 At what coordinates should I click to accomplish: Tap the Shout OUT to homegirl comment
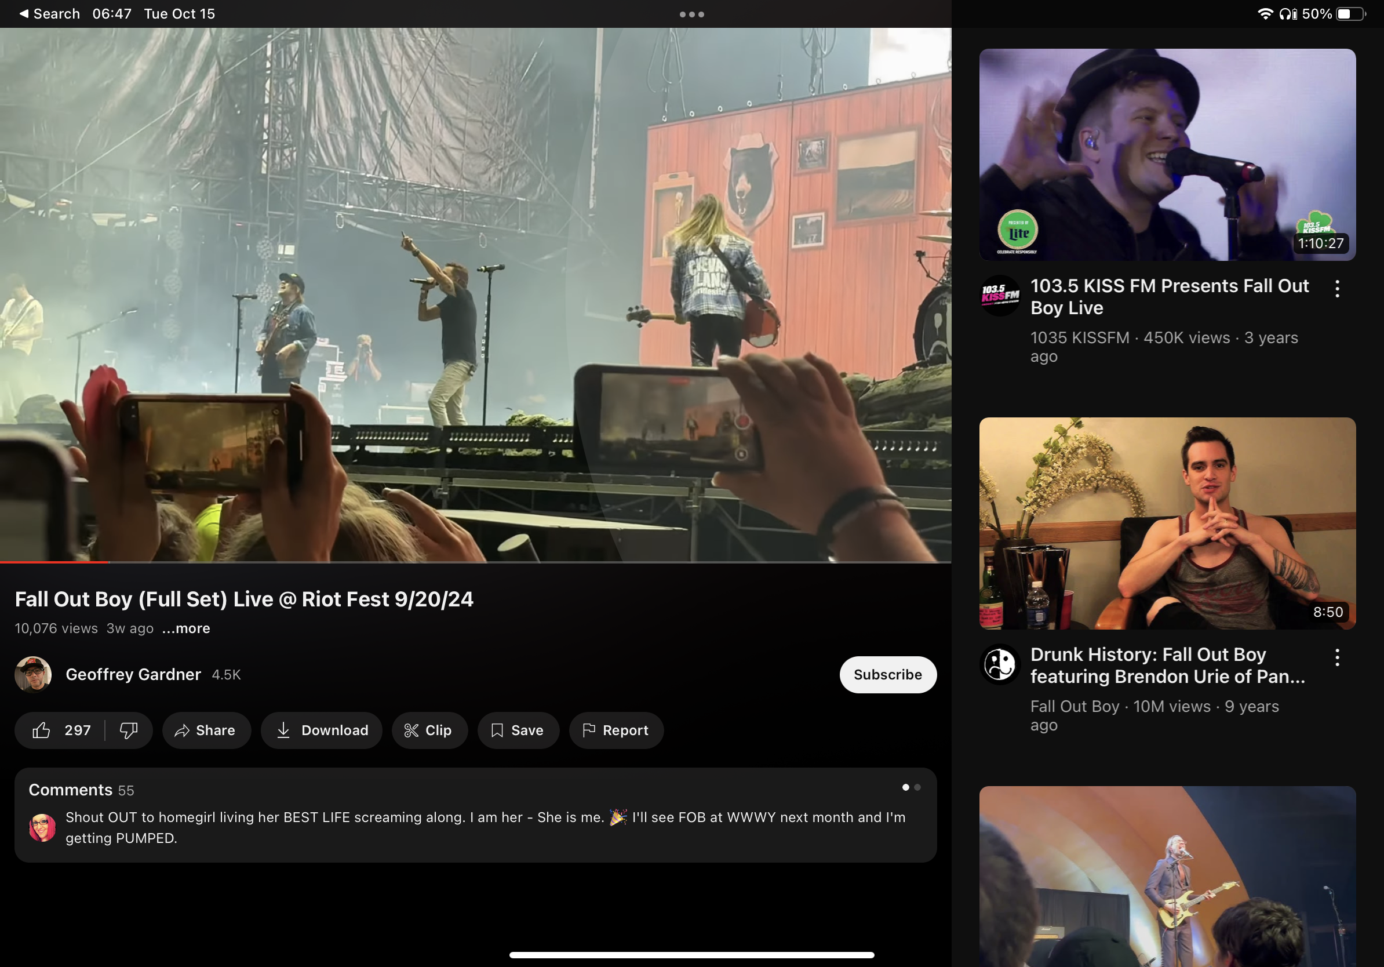485,827
